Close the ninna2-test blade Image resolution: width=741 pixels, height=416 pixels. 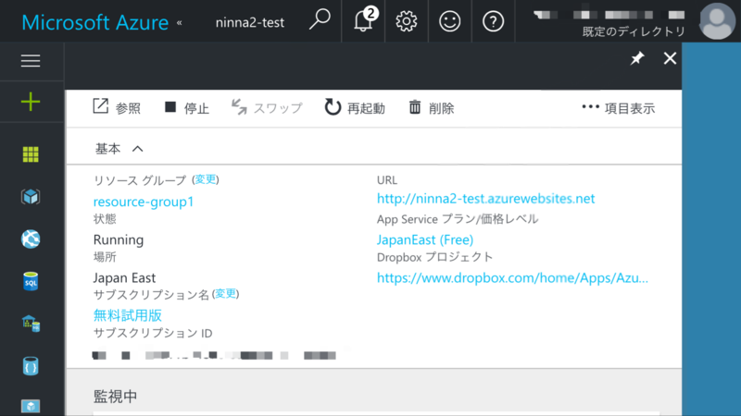click(670, 58)
